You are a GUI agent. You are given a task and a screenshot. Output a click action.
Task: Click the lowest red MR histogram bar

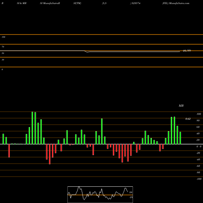[x=50, y=154]
